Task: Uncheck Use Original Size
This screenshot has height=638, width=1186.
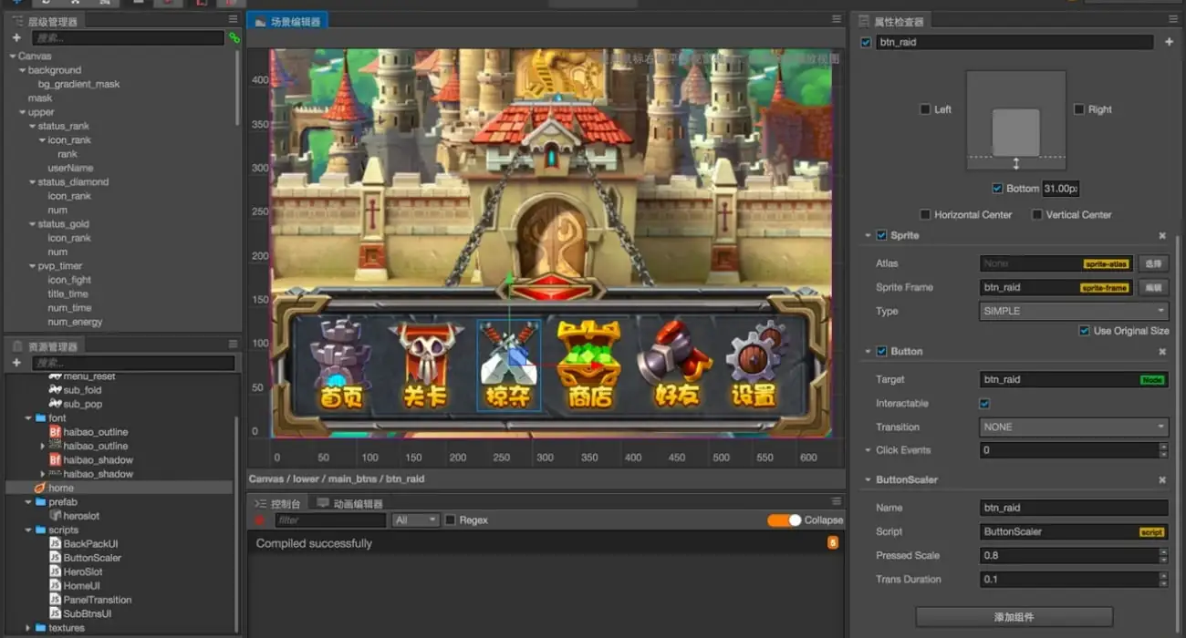Action: click(x=1084, y=331)
